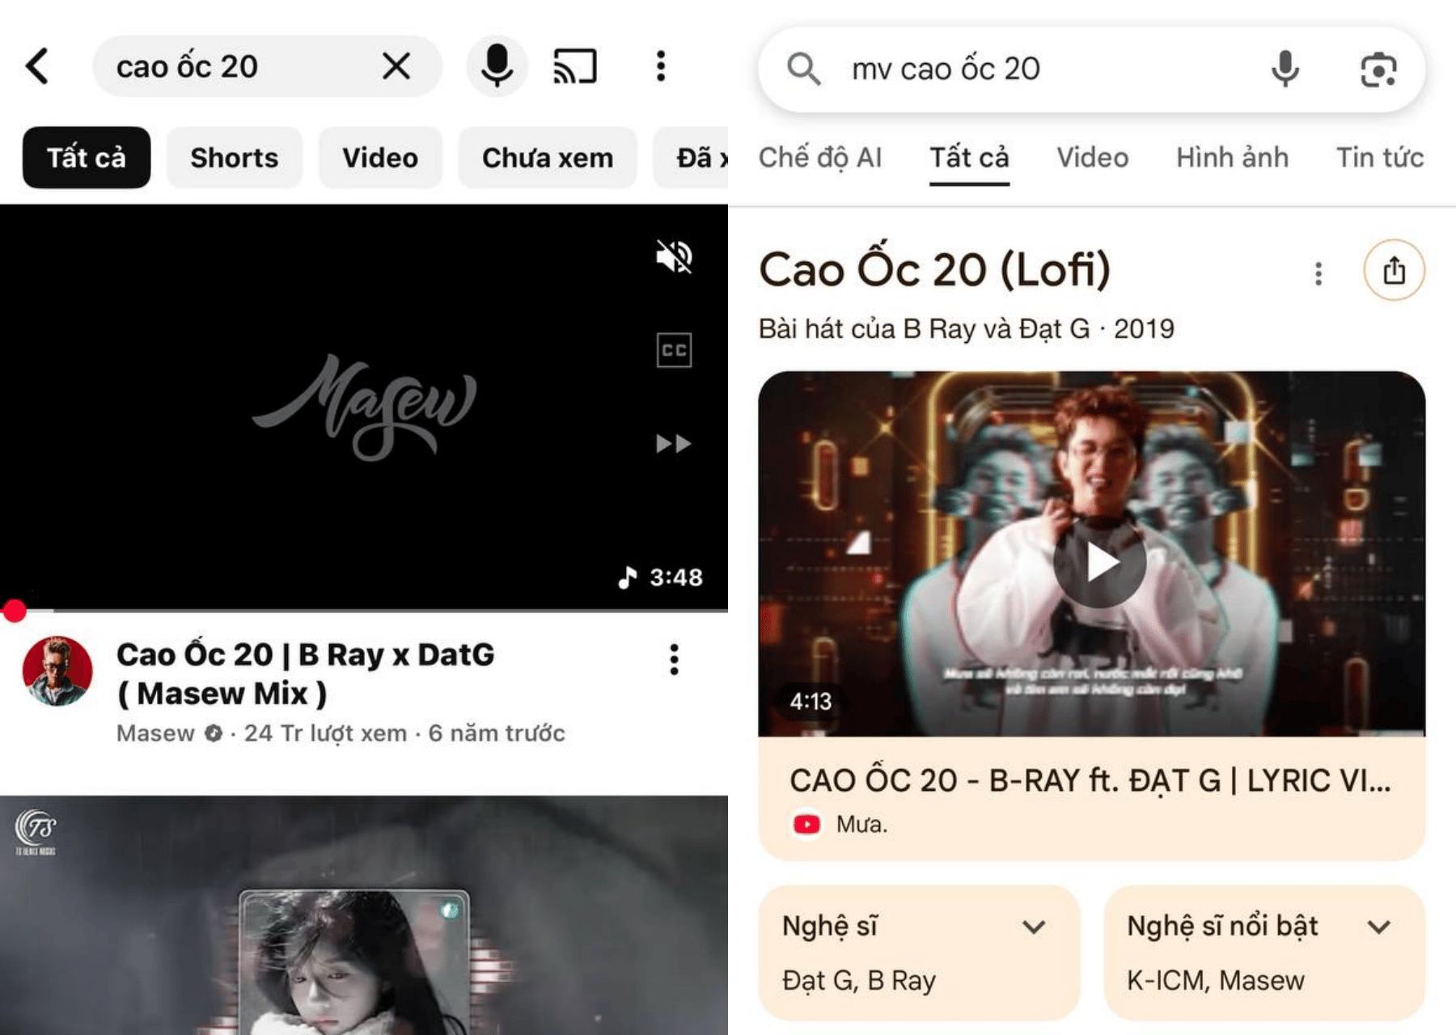Open the Cast to device icon
This screenshot has width=1456, height=1035.
click(x=574, y=66)
